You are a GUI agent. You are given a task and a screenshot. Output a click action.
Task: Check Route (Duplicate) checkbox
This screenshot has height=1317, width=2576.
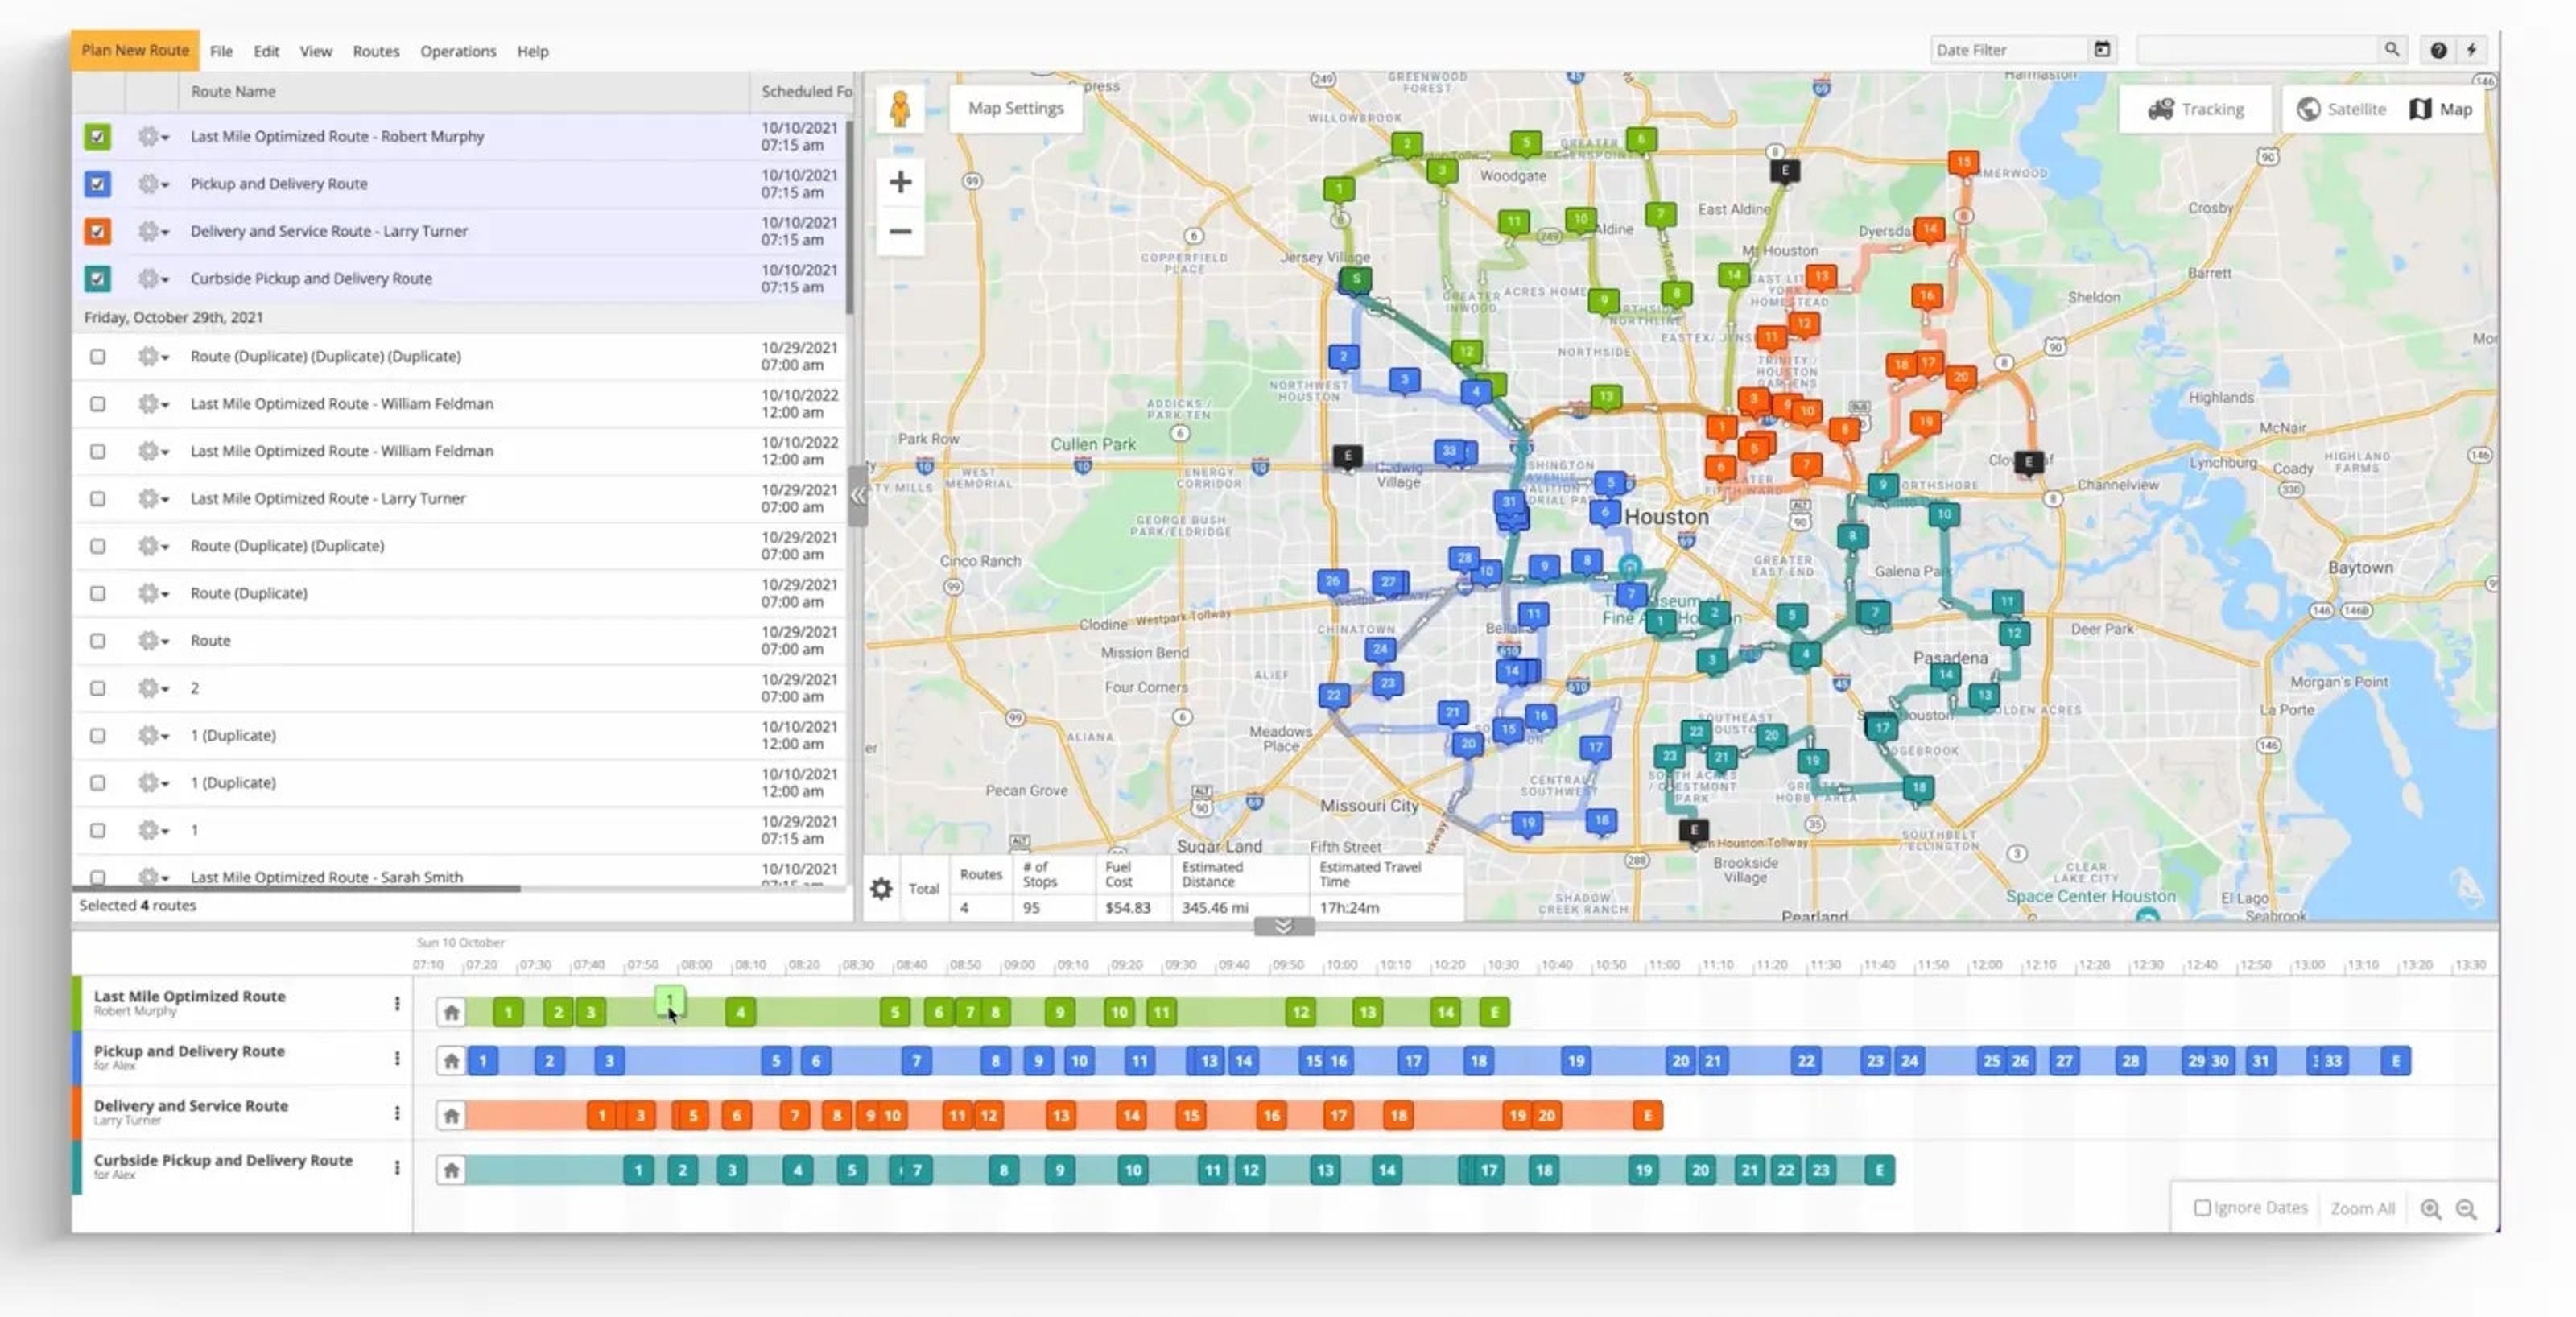97,593
